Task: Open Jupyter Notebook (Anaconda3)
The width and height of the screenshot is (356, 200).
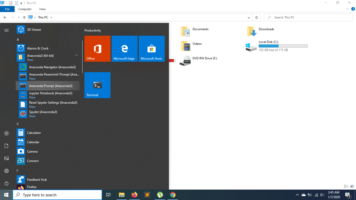Action: [48, 95]
